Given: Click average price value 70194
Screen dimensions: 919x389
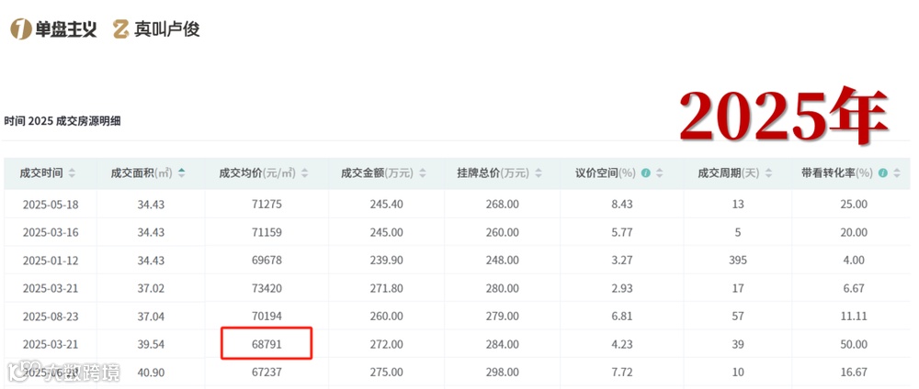Looking at the screenshot, I should [267, 317].
